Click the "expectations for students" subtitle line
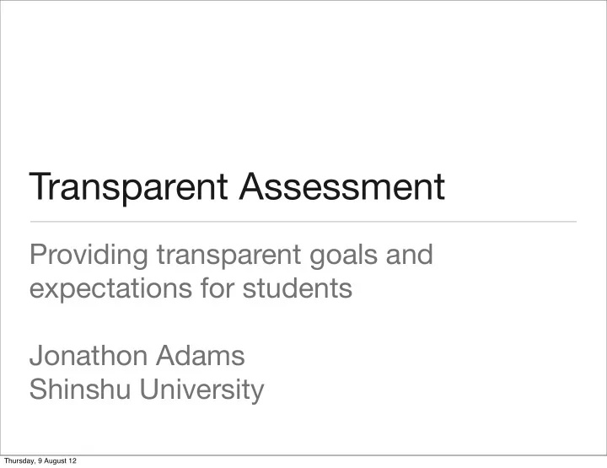This screenshot has height=468, width=607. (191, 289)
